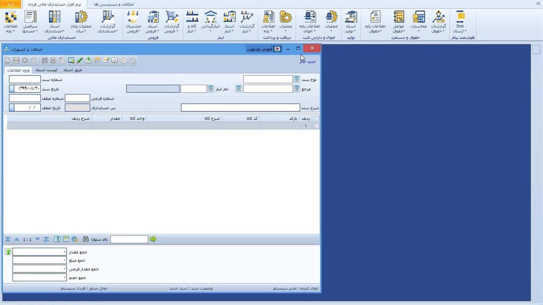The height and width of the screenshot is (305, 543).
Task: Click the green import arrow toolbar icon
Action: point(88,61)
